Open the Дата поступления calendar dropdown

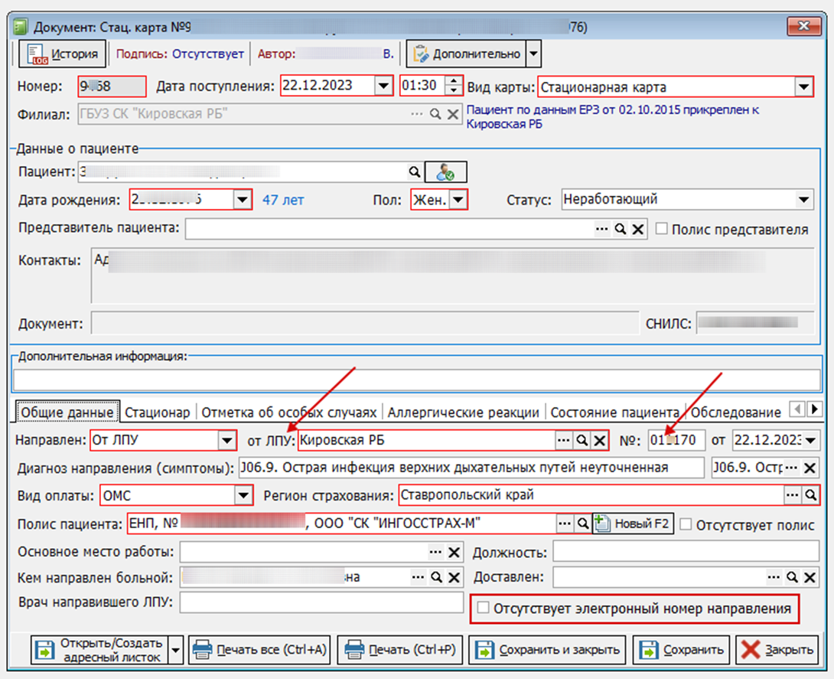(383, 86)
